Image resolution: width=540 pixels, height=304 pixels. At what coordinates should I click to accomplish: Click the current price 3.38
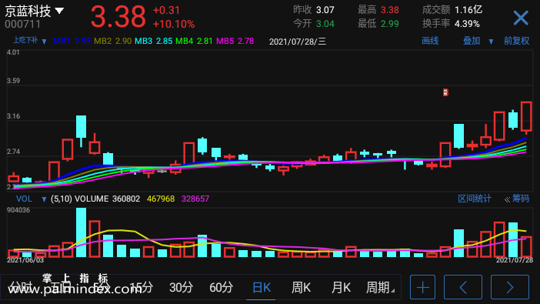click(x=118, y=16)
